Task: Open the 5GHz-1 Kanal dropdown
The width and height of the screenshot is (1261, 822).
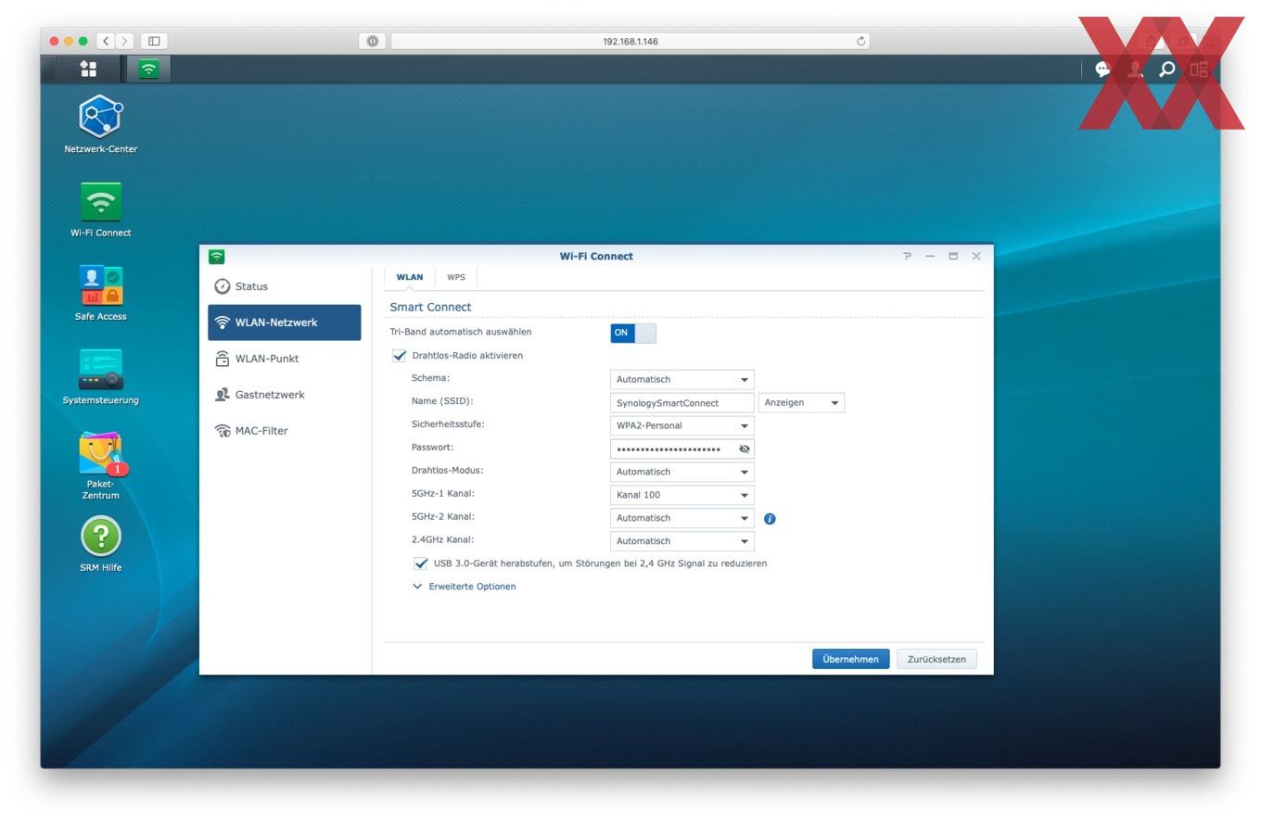Action: click(681, 495)
